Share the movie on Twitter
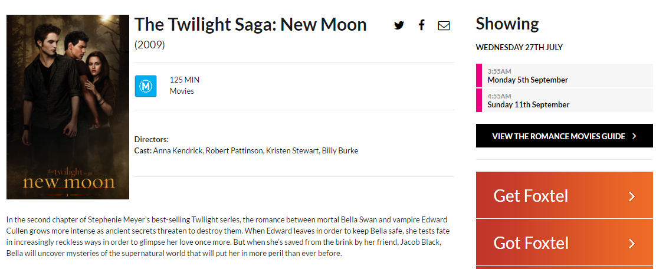The height and width of the screenshot is (269, 656). 399,25
